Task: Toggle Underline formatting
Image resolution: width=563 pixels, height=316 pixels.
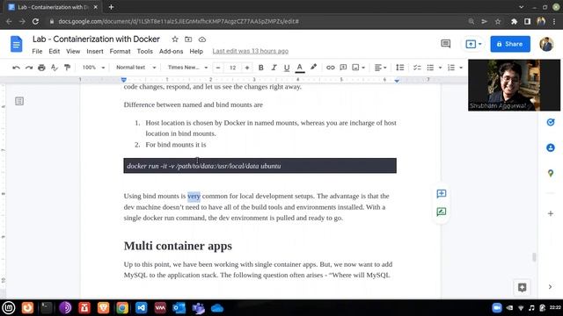Action: [x=287, y=68]
